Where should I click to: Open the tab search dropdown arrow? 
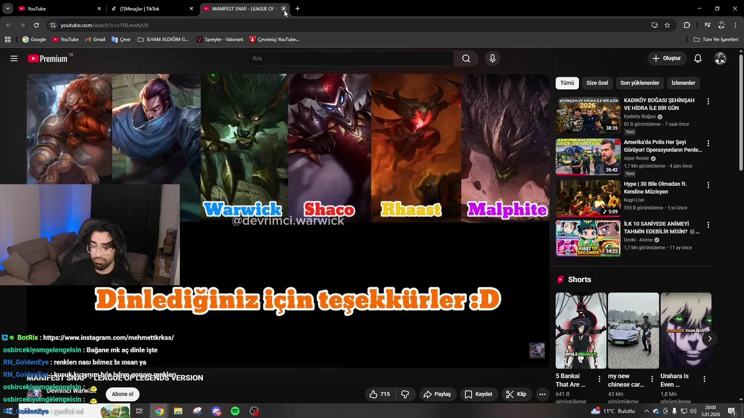(x=8, y=9)
